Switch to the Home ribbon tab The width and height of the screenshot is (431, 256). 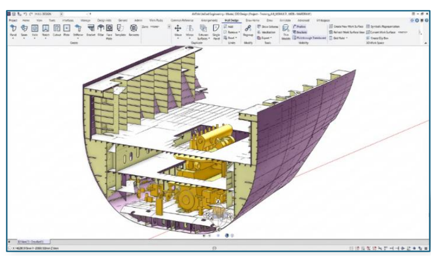tap(26, 20)
